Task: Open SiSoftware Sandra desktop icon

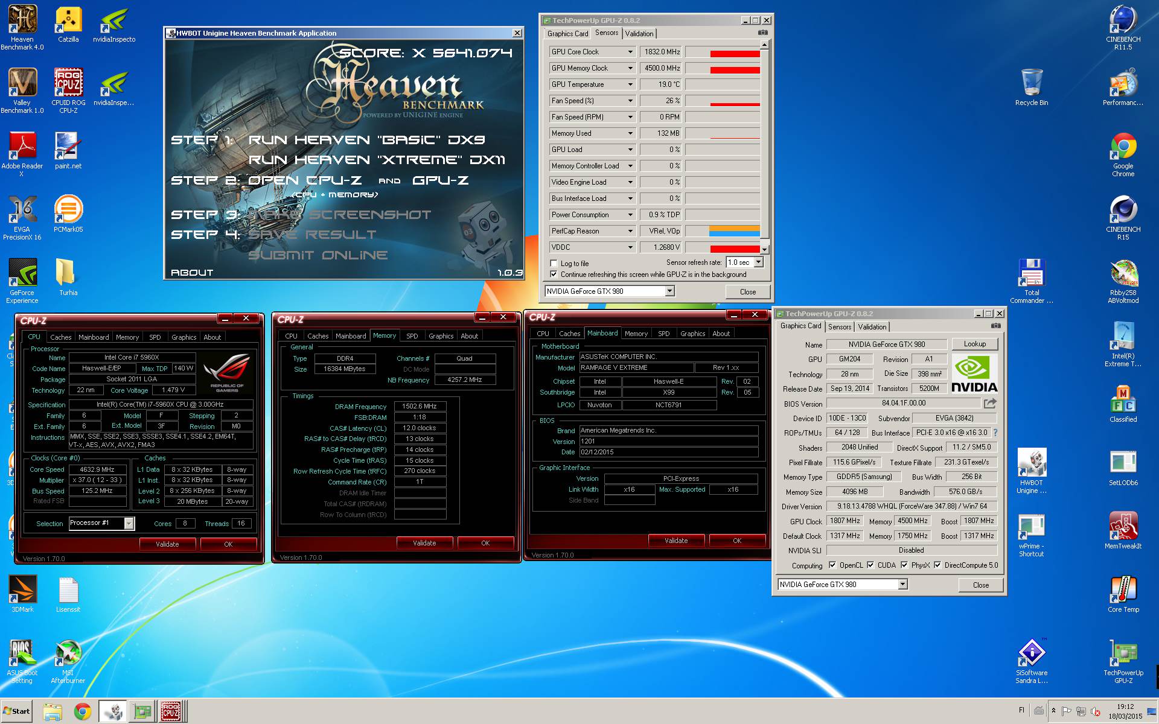Action: 1032,661
